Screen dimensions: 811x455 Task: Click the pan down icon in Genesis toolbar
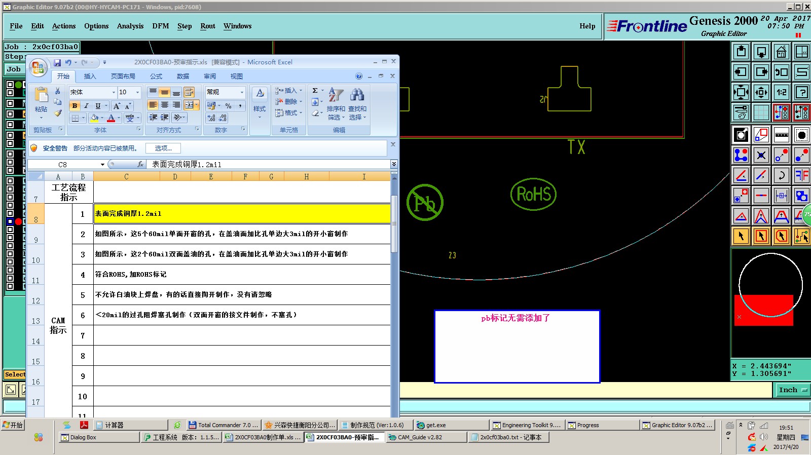(761, 52)
